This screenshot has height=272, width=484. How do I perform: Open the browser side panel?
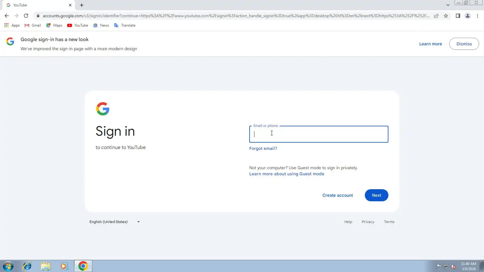click(458, 16)
